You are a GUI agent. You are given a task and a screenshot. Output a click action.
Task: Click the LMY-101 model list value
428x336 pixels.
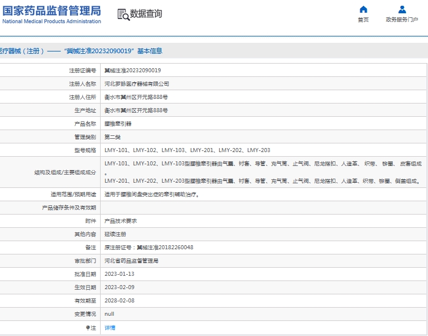coord(187,150)
